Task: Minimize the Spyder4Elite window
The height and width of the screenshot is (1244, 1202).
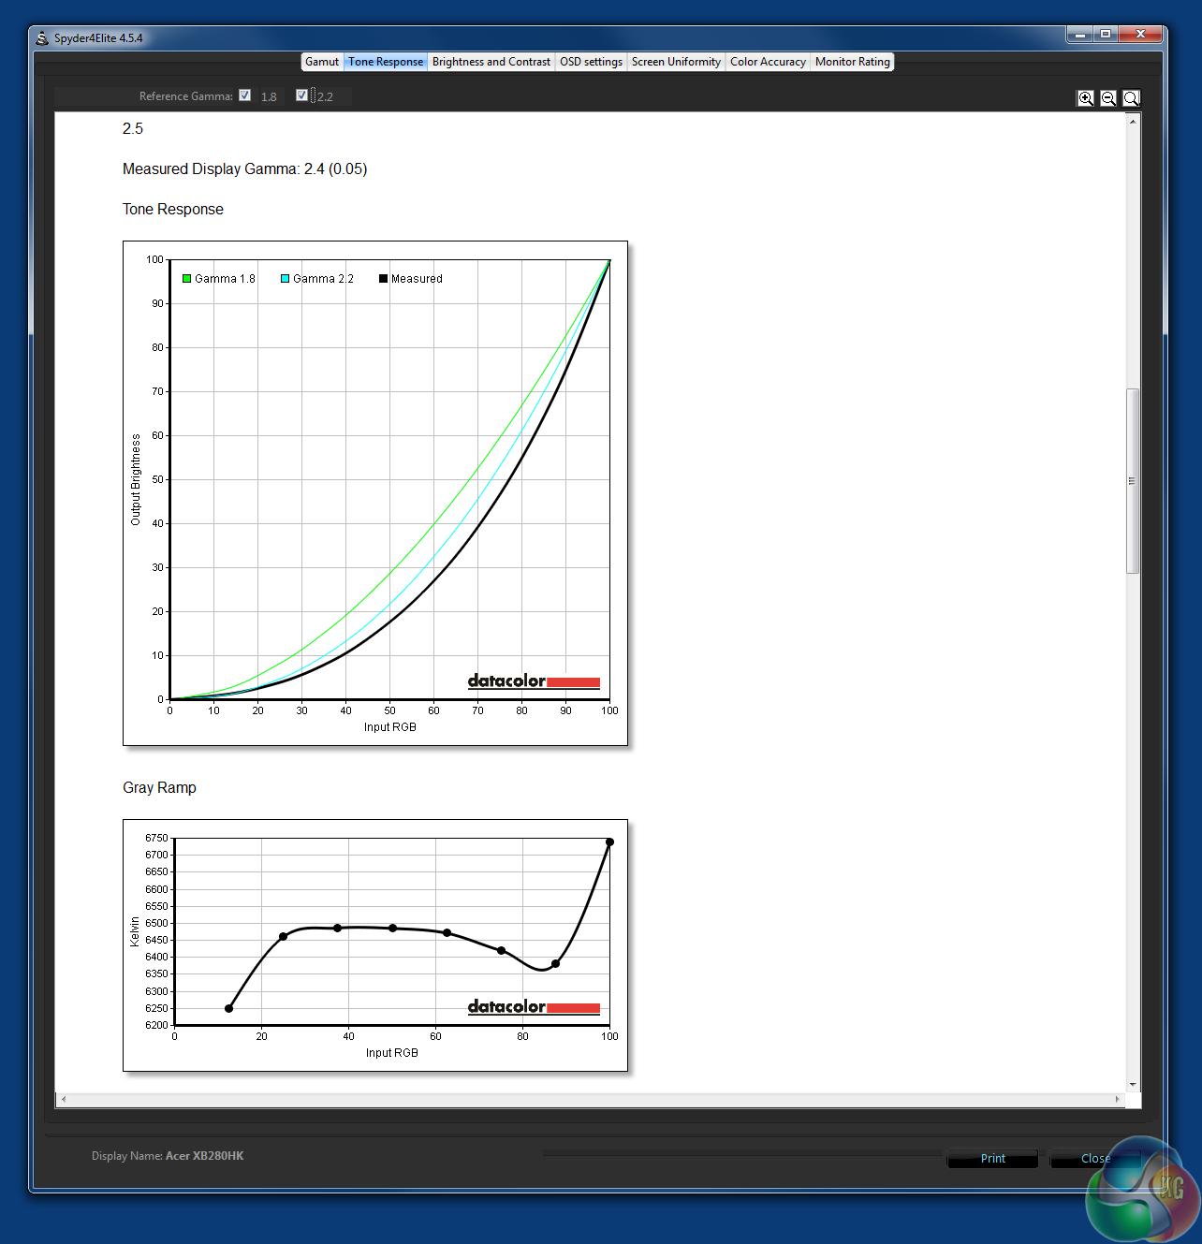Action: pyautogui.click(x=1080, y=35)
